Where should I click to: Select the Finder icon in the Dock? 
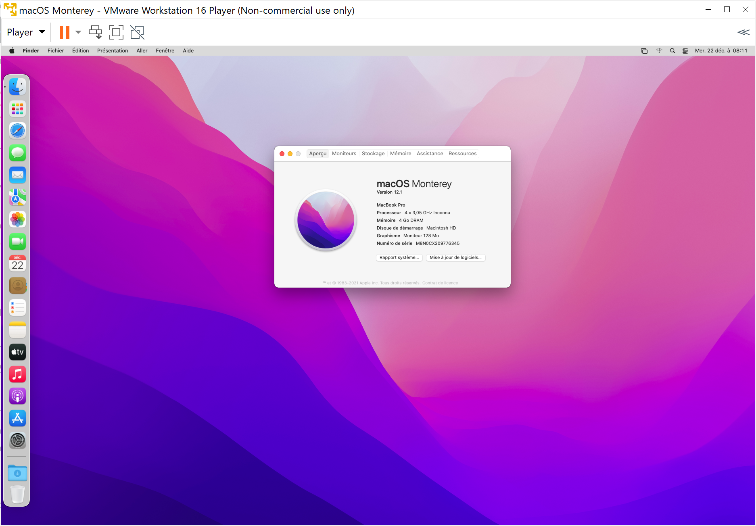17,86
